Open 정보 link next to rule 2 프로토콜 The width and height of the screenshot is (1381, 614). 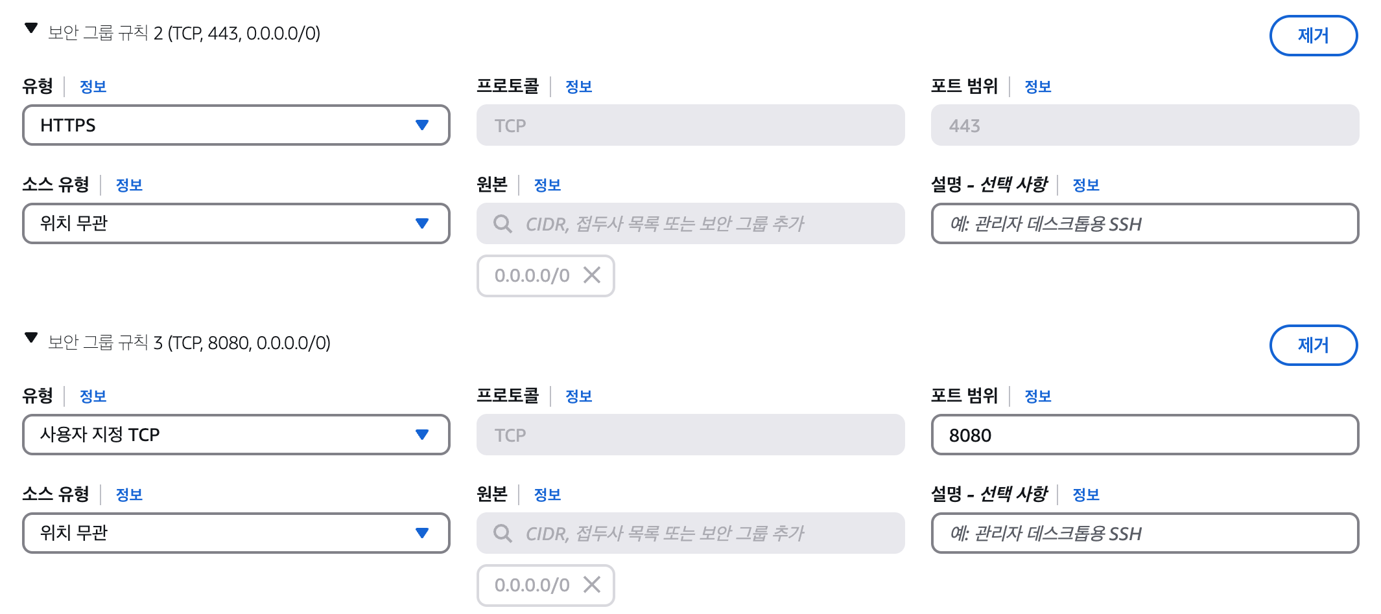(x=578, y=87)
